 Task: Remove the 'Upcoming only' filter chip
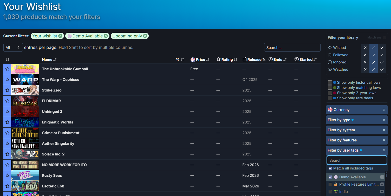click(x=145, y=36)
